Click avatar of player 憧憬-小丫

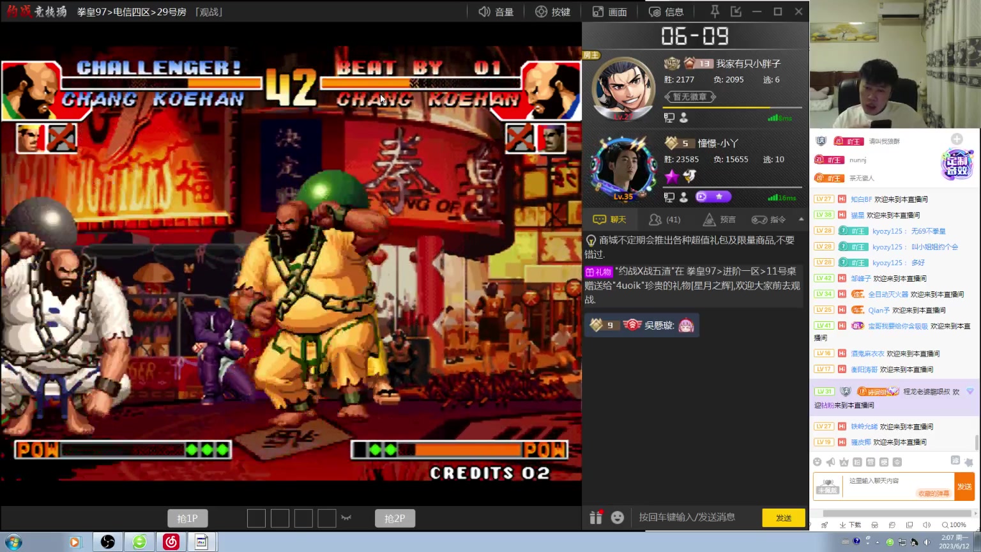click(x=623, y=169)
